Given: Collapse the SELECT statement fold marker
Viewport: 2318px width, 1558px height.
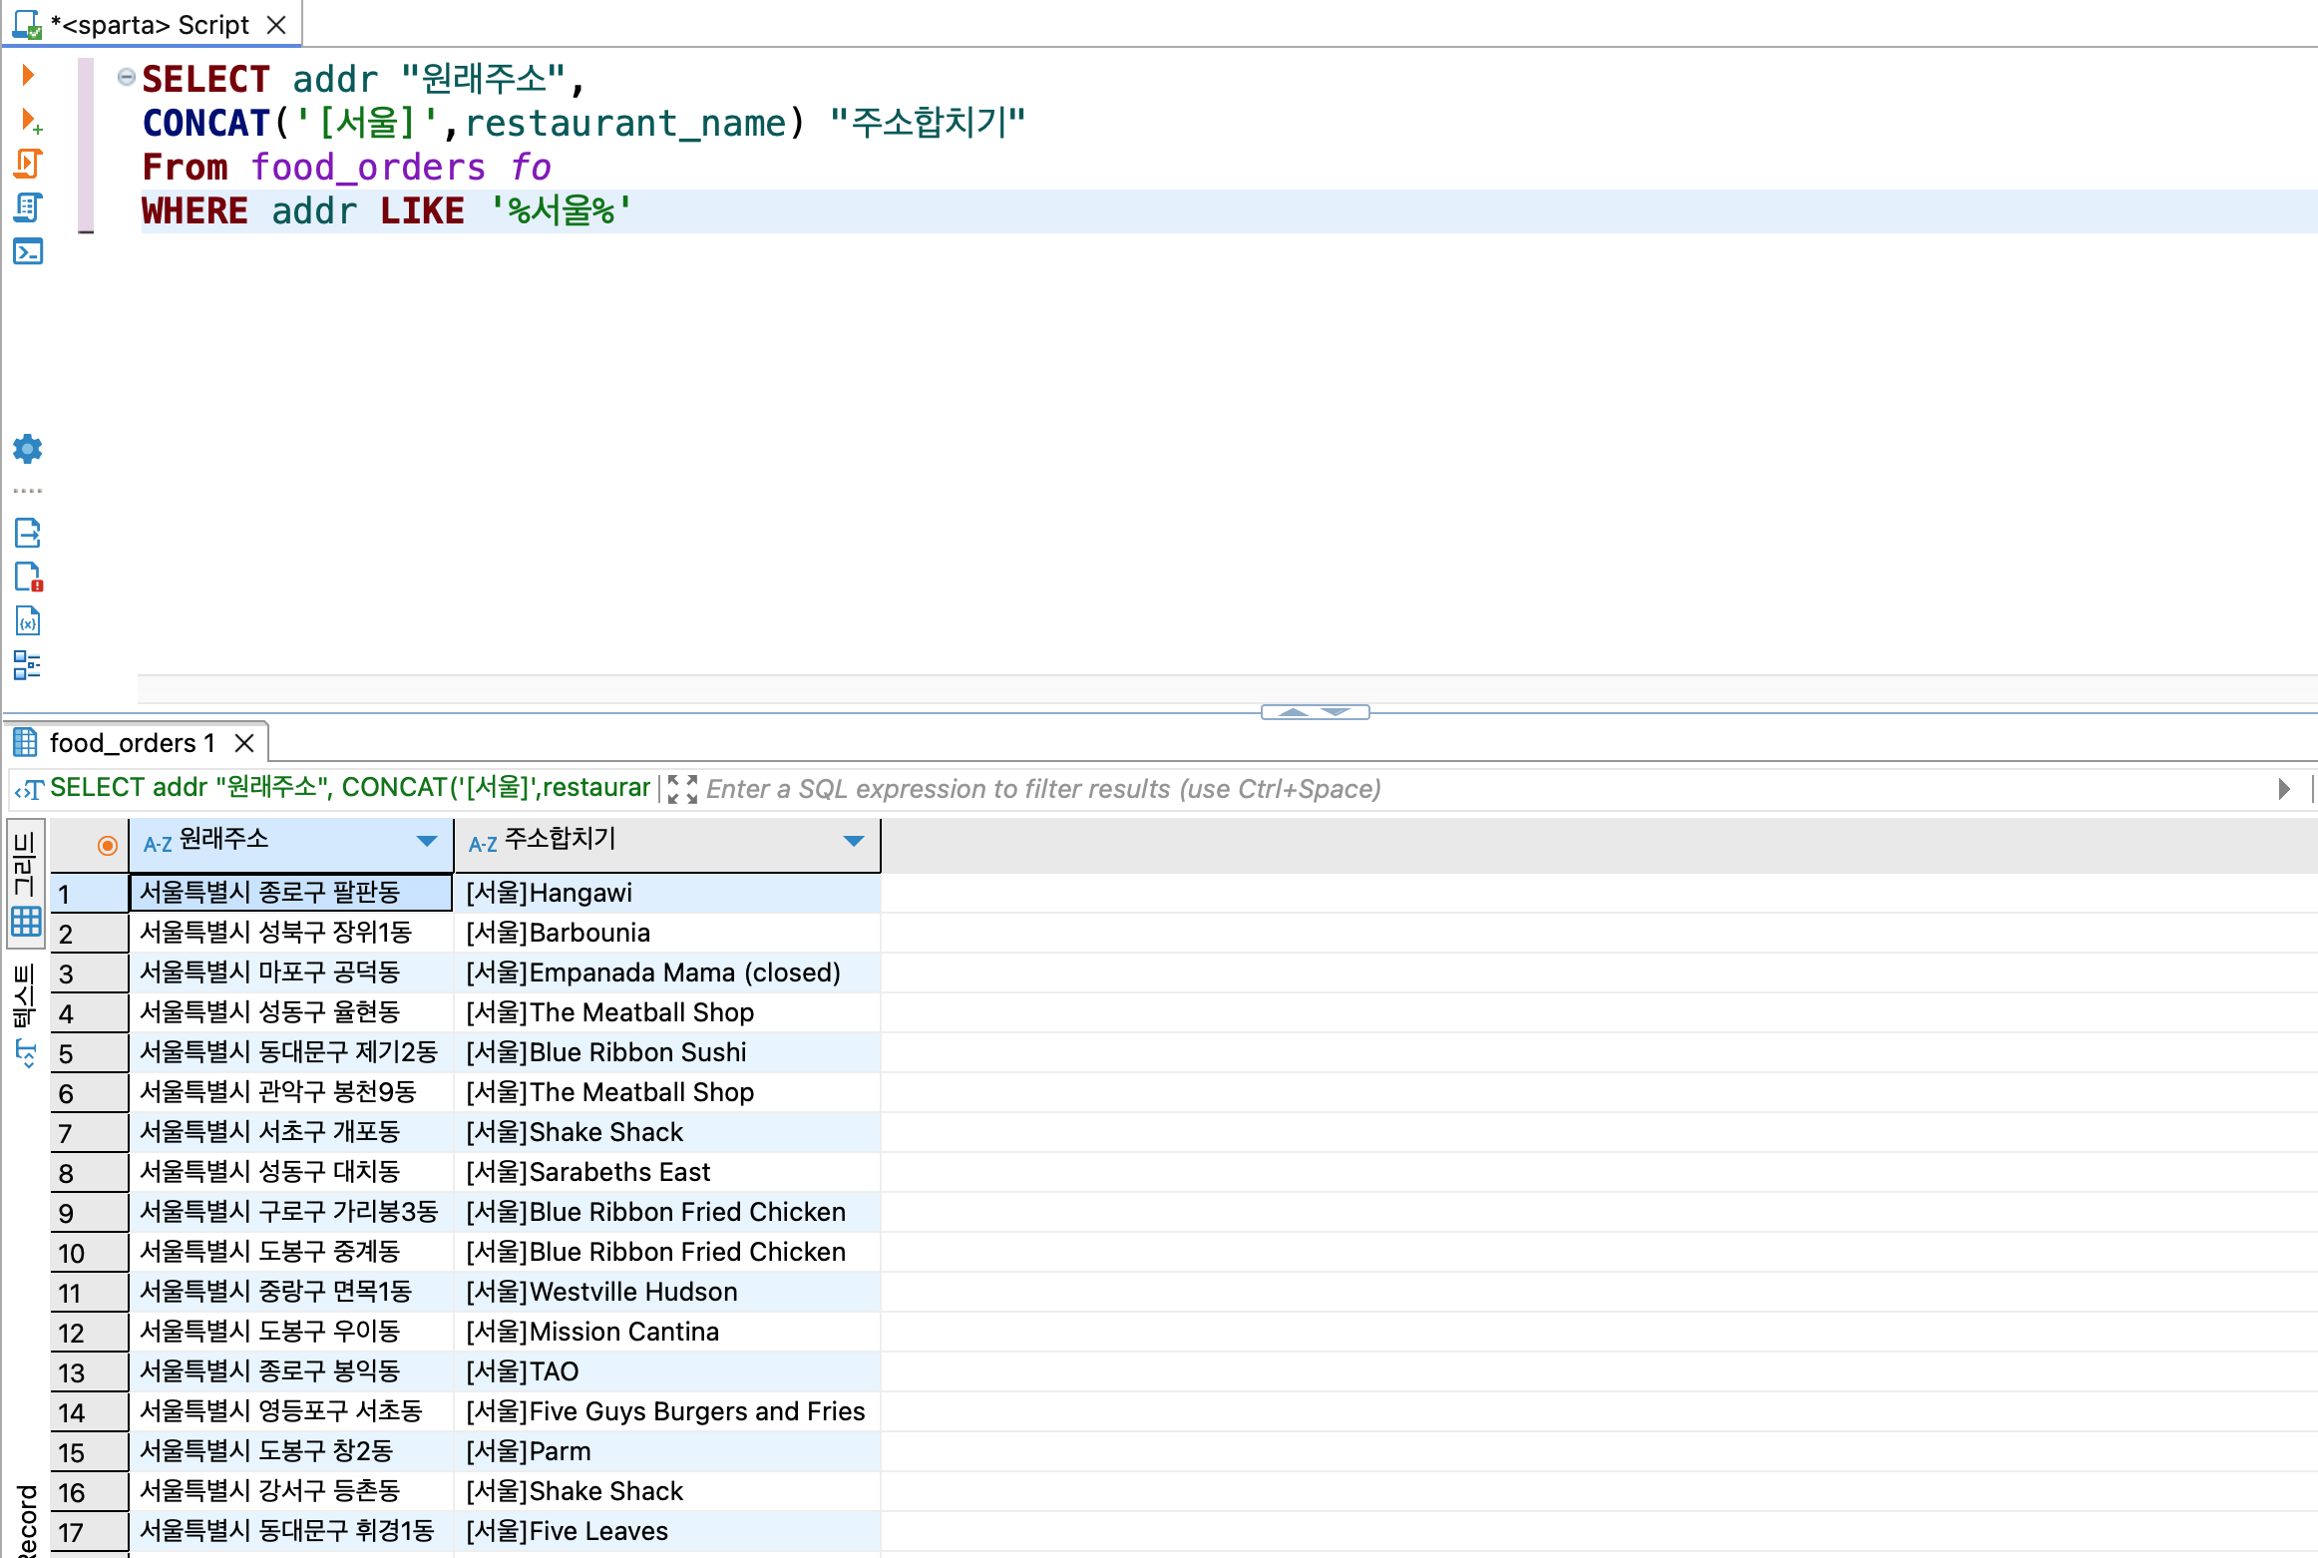Looking at the screenshot, I should [x=127, y=77].
